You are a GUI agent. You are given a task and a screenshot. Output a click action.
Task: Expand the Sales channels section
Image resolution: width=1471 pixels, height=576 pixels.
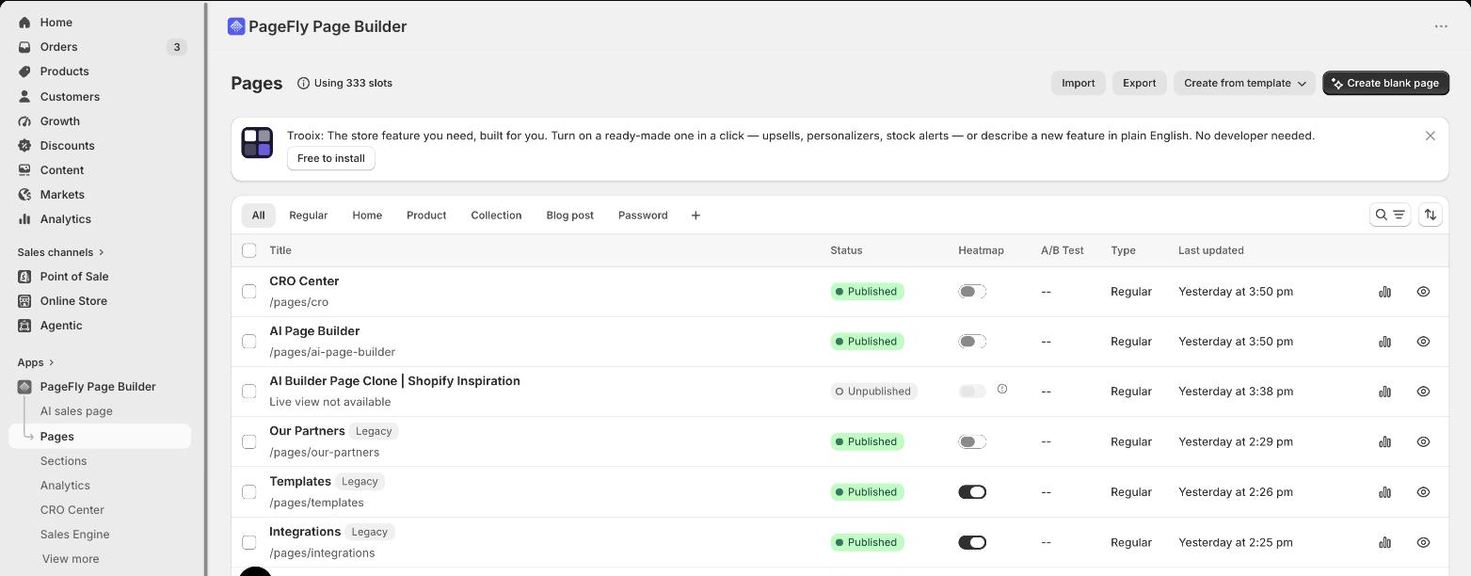tap(60, 252)
